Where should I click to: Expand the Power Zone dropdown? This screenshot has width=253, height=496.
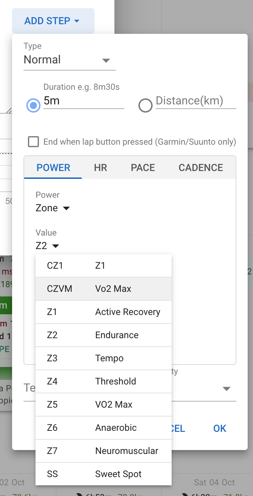point(53,208)
